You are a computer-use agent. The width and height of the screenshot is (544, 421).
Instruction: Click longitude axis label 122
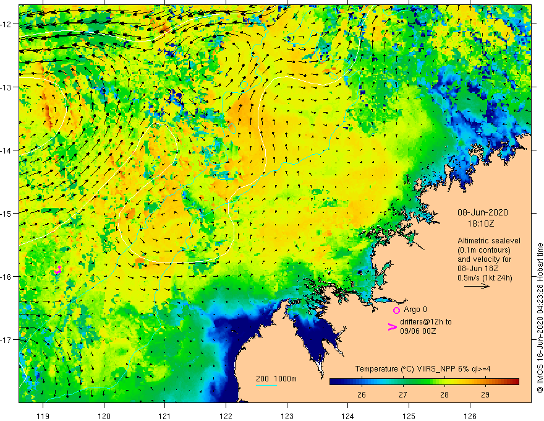point(226,416)
